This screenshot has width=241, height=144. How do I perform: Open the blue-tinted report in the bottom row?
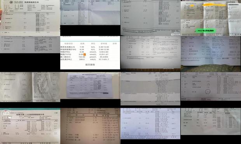pyautogui.click(x=150, y=123)
